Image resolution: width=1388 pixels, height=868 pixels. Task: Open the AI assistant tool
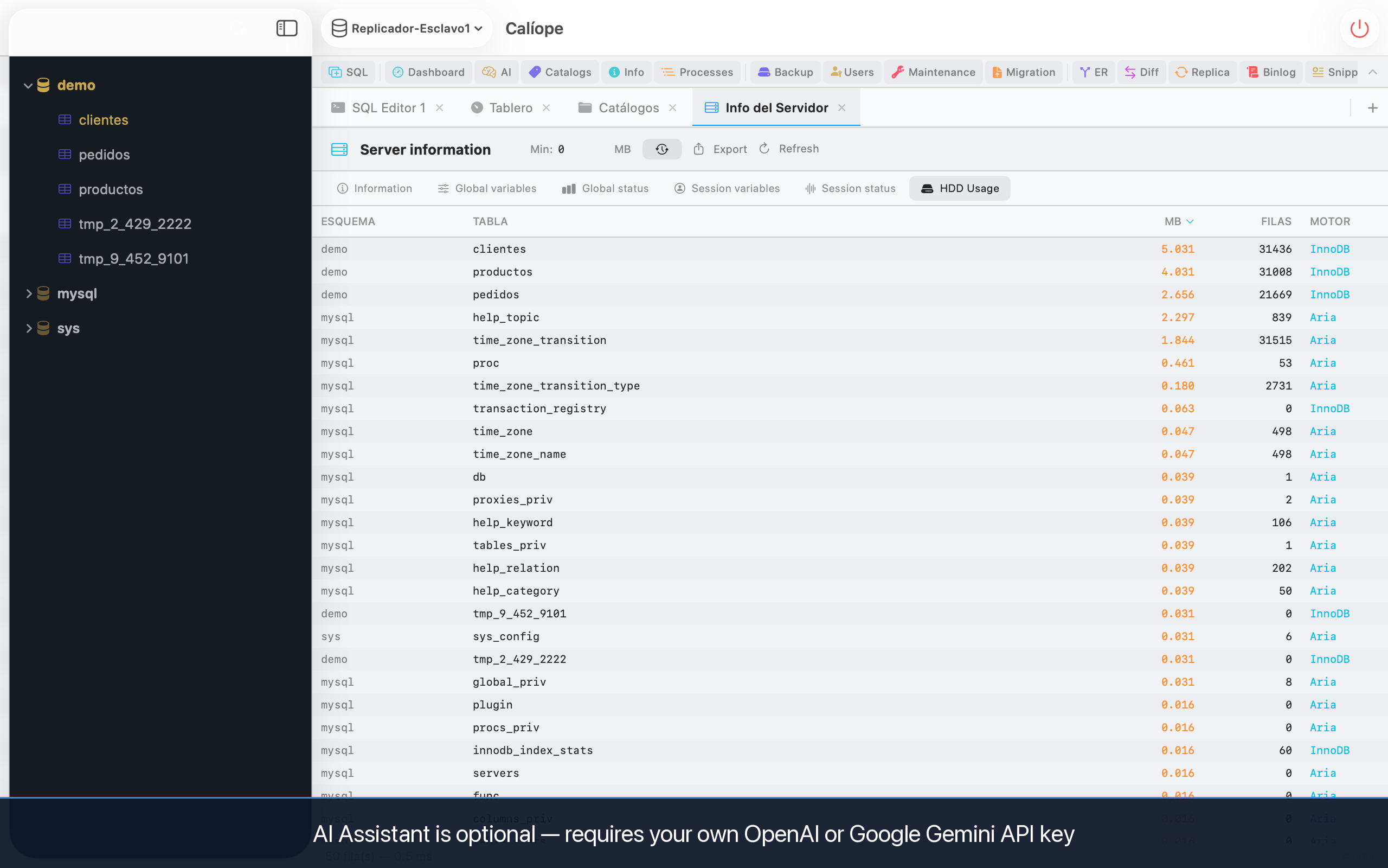pyautogui.click(x=497, y=72)
